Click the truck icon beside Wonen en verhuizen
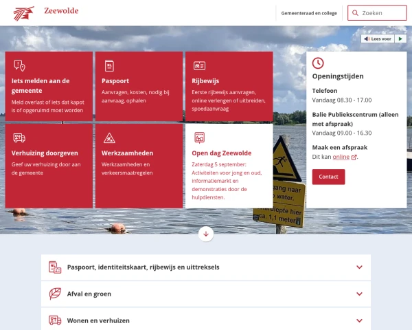Image resolution: width=412 pixels, height=330 pixels. [55, 320]
